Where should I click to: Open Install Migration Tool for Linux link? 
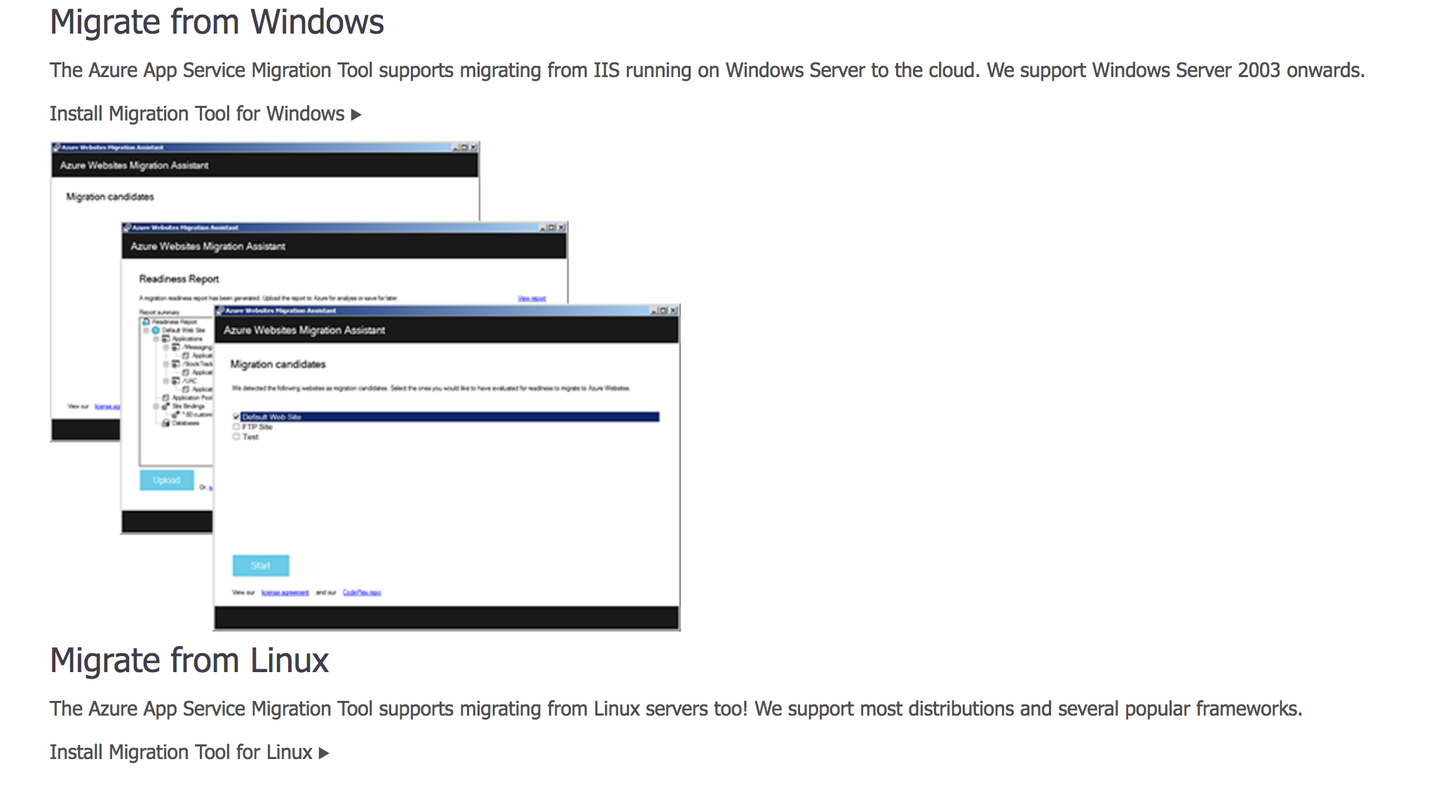click(x=189, y=752)
